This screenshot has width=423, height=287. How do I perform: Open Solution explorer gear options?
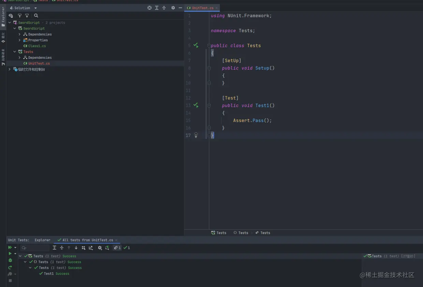[x=173, y=8]
